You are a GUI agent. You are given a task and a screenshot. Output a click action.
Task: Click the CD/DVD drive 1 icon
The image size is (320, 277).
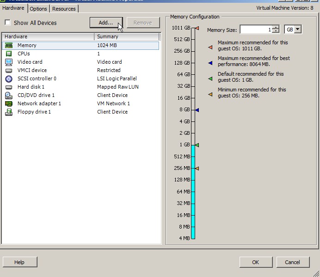tap(9, 95)
